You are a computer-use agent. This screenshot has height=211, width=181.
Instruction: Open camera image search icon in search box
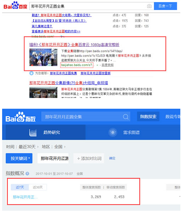[x=149, y=6]
